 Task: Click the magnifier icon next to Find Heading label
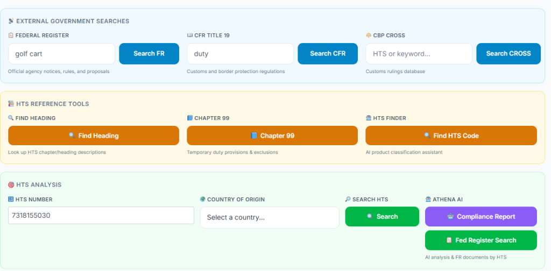click(11, 118)
